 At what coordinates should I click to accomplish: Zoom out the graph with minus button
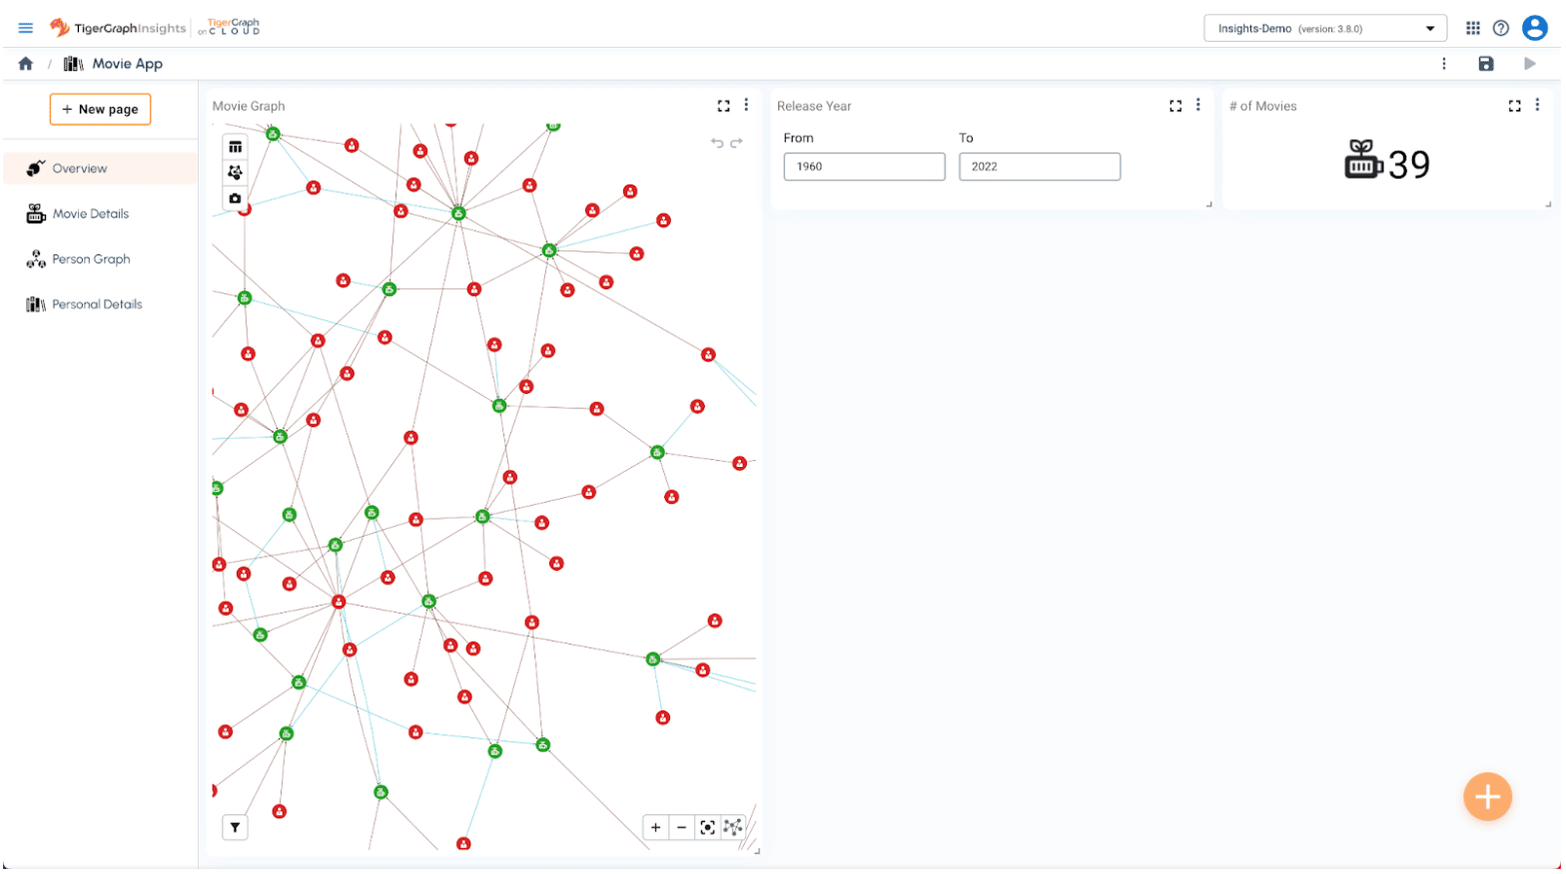[682, 828]
